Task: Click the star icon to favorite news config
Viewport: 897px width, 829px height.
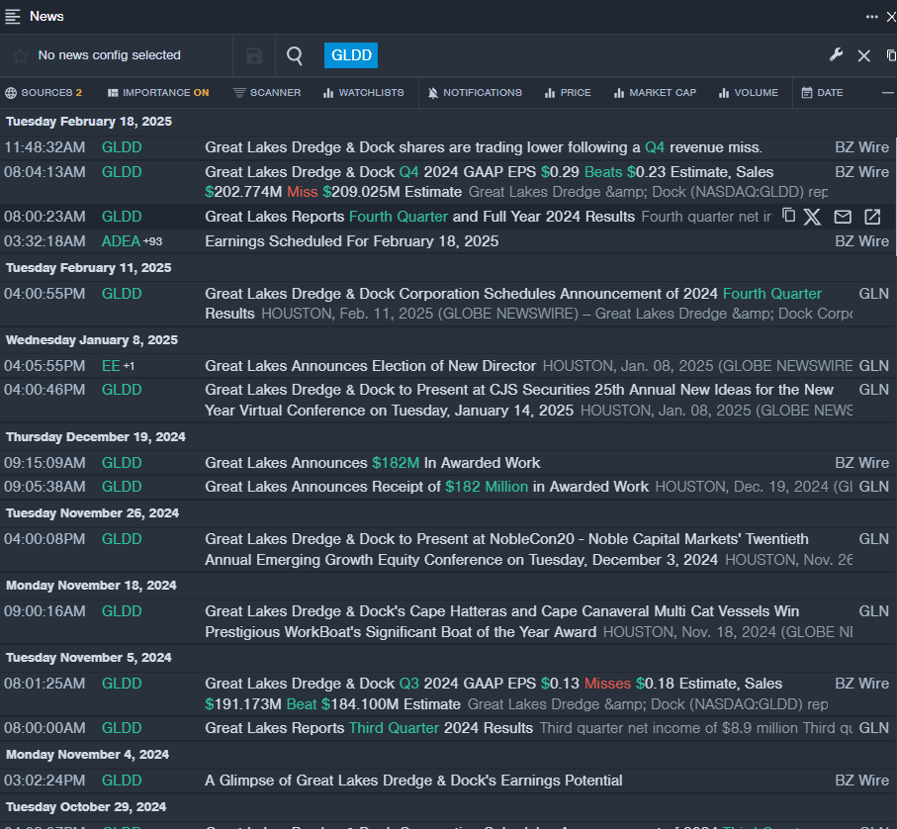Action: pos(20,56)
